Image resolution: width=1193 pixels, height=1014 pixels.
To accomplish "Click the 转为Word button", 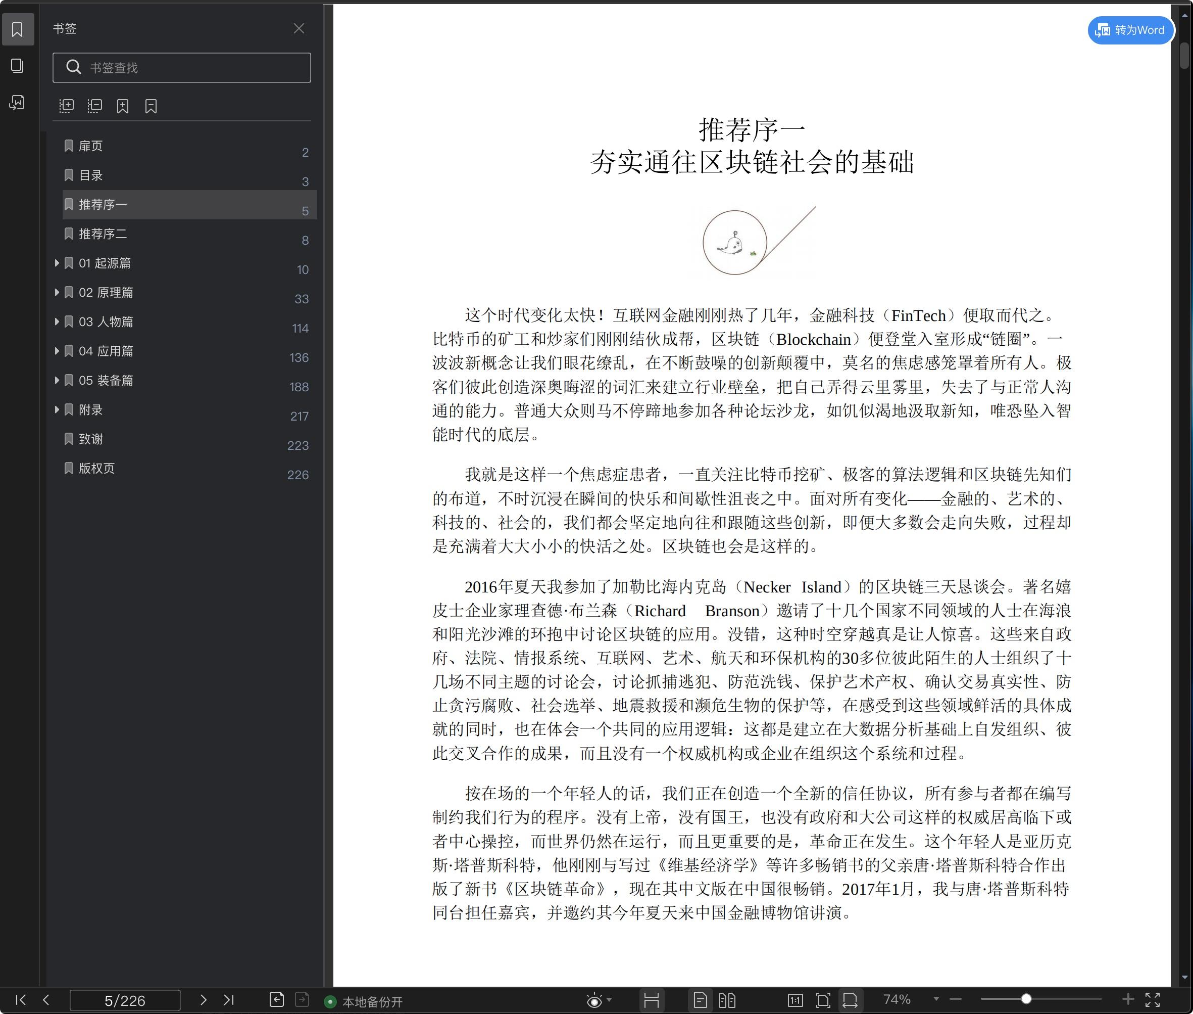I will (1130, 30).
